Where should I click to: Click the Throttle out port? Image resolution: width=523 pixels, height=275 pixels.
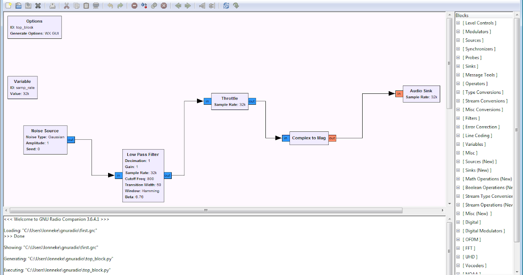pos(252,101)
